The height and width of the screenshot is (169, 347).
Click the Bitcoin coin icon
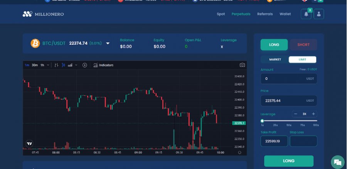click(35, 43)
